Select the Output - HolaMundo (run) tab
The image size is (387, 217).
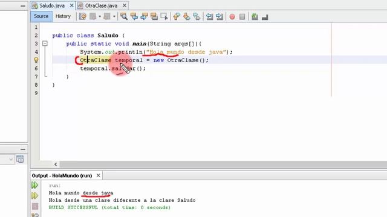coord(62,175)
